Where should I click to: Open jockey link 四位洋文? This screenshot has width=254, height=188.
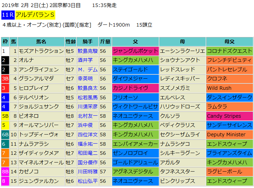click(87, 135)
